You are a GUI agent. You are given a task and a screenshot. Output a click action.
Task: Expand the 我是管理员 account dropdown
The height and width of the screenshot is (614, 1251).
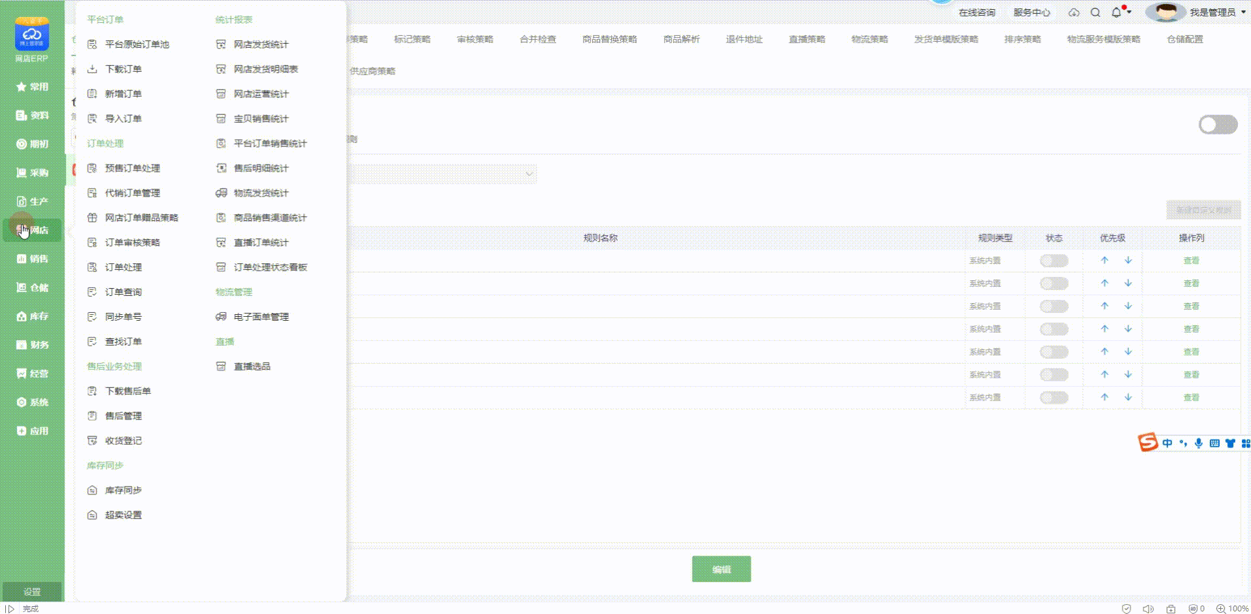pyautogui.click(x=1243, y=12)
